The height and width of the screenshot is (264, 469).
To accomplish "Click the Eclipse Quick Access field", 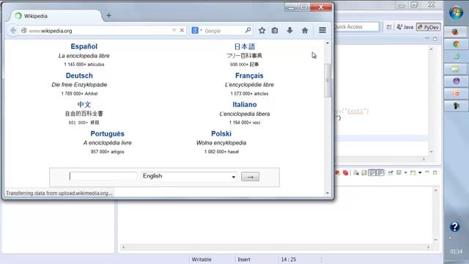I will tap(356, 26).
